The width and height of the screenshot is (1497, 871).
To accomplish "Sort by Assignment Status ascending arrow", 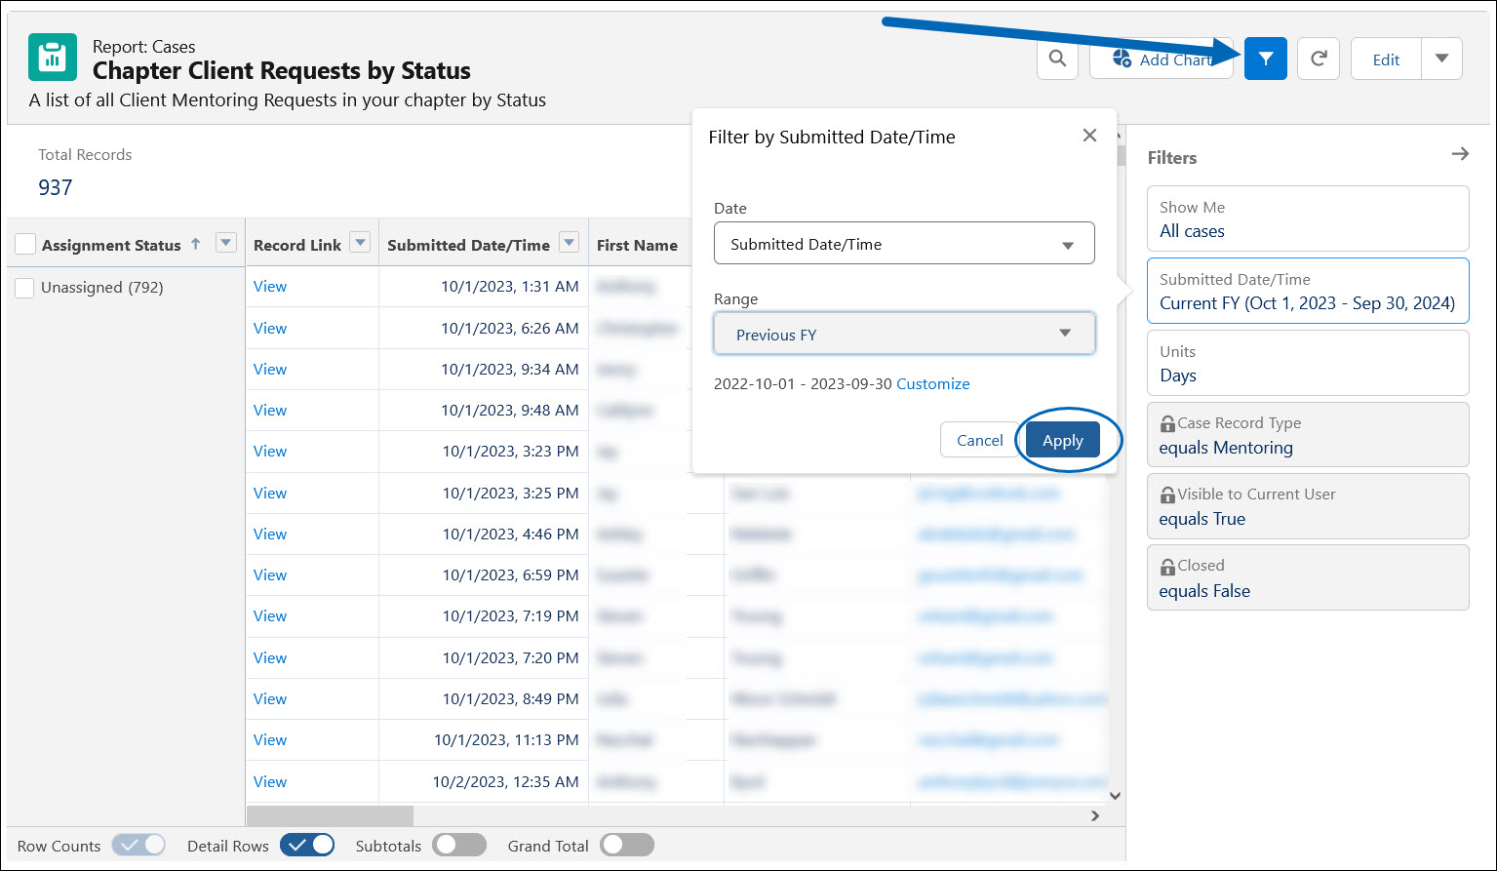I will 196,244.
